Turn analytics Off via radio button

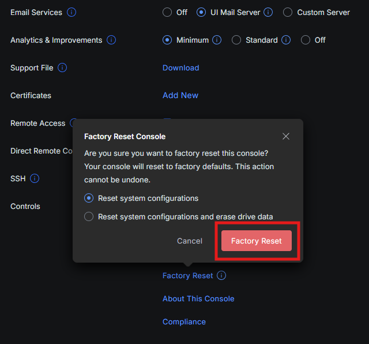(306, 40)
